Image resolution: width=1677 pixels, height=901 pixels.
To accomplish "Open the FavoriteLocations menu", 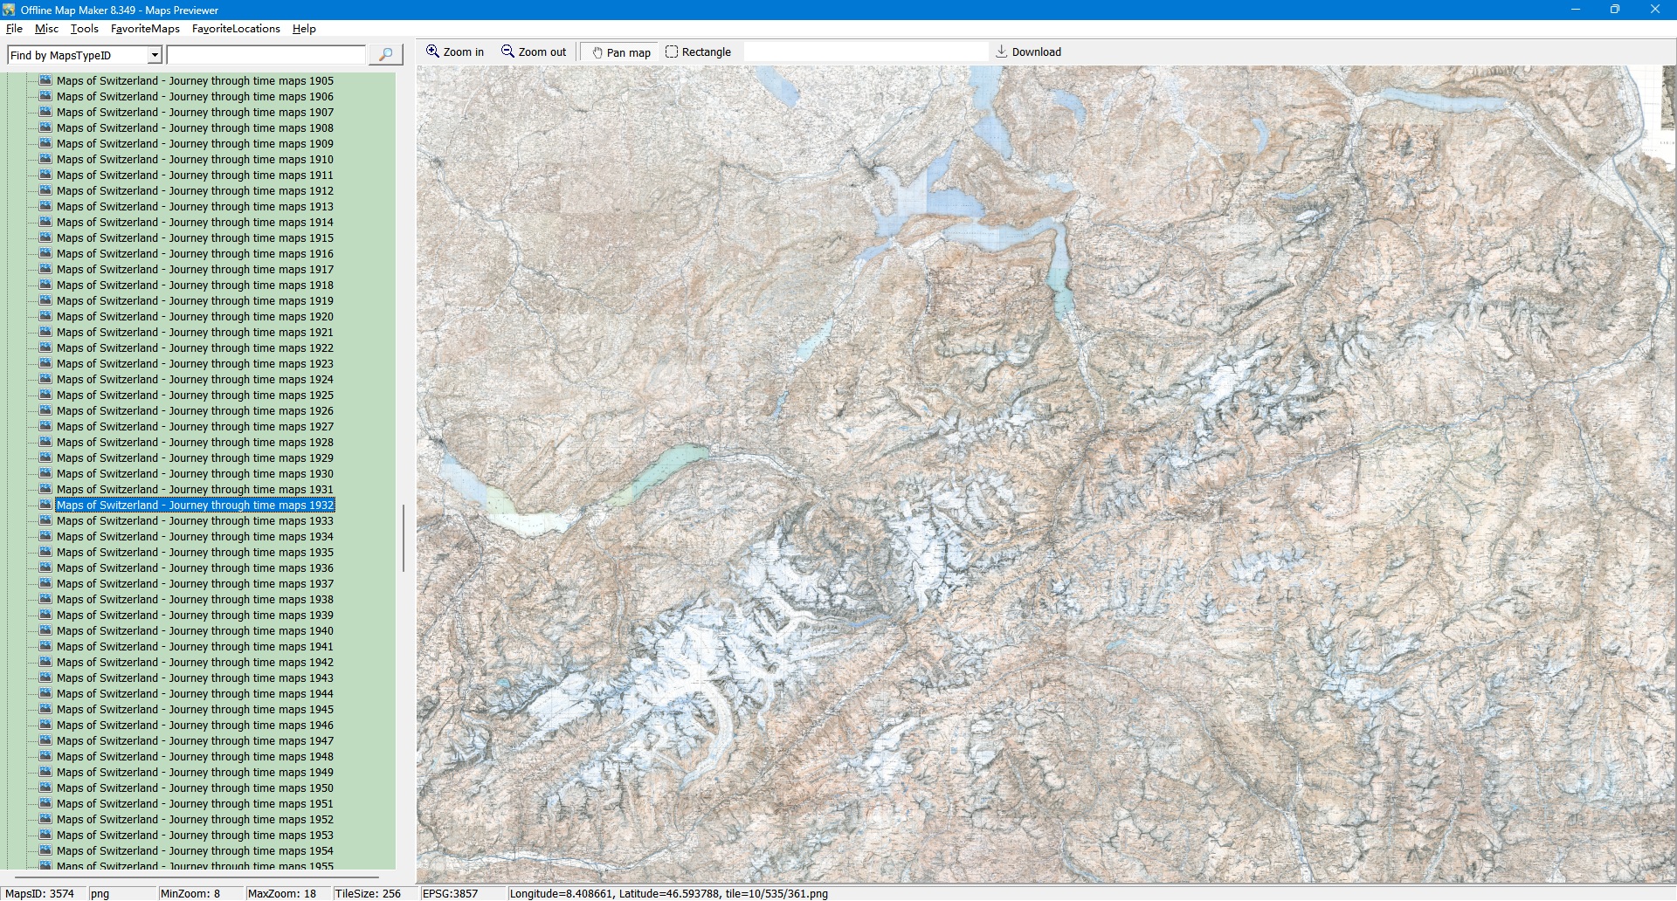I will 236,29.
